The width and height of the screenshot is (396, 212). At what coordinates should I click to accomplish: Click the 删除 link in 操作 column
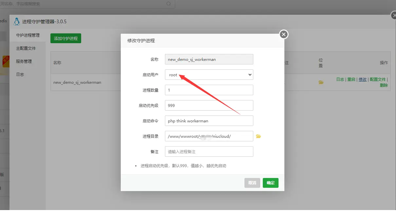point(384,85)
